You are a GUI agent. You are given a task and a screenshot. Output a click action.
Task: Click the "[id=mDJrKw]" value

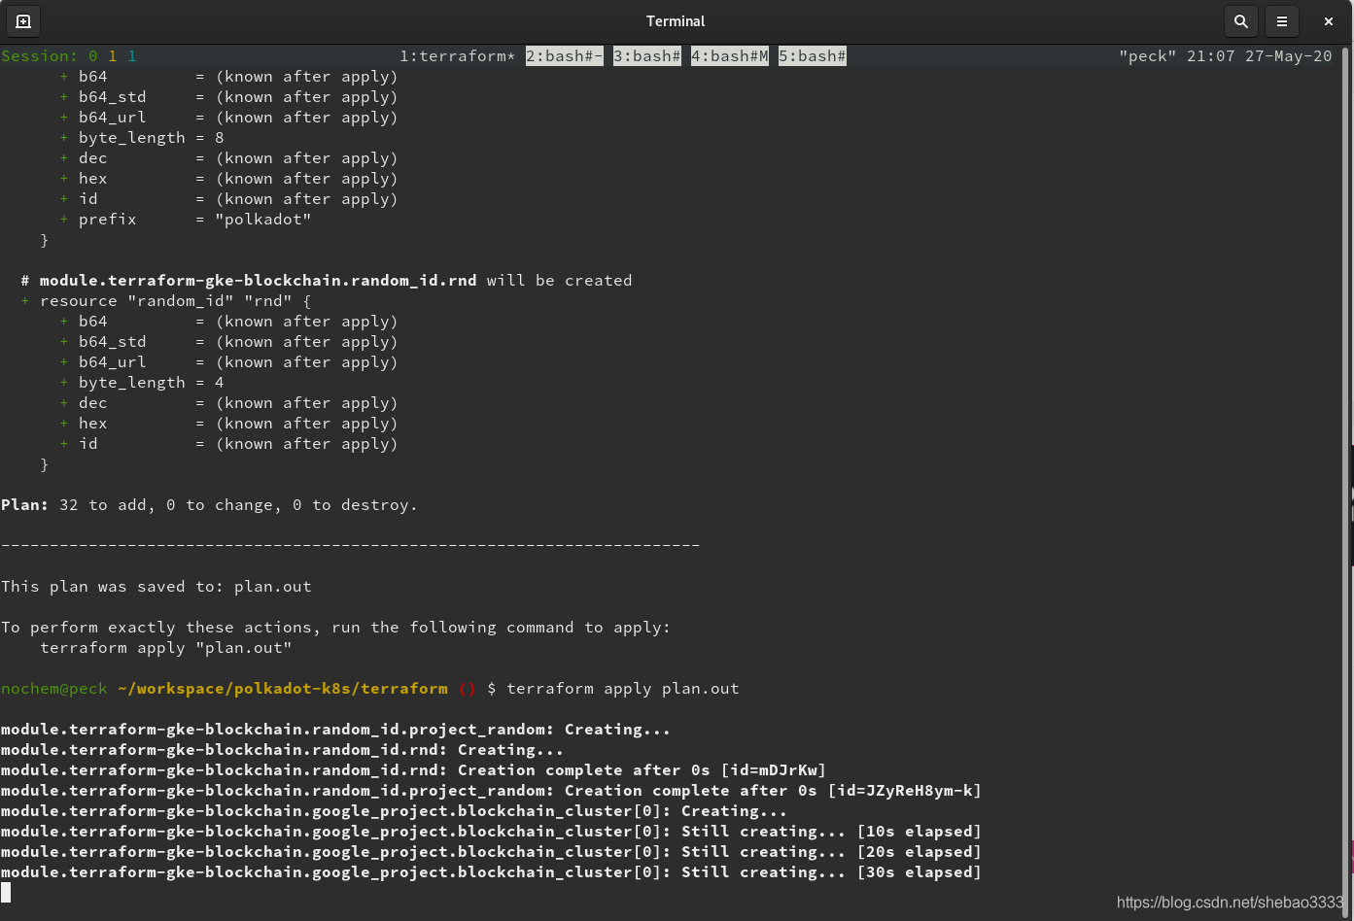tap(774, 770)
